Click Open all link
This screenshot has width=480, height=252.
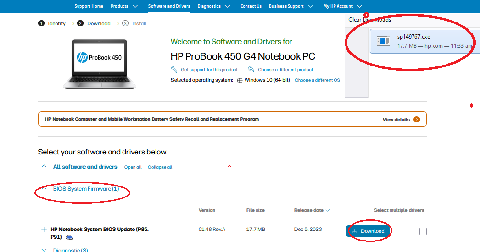pyautogui.click(x=133, y=167)
